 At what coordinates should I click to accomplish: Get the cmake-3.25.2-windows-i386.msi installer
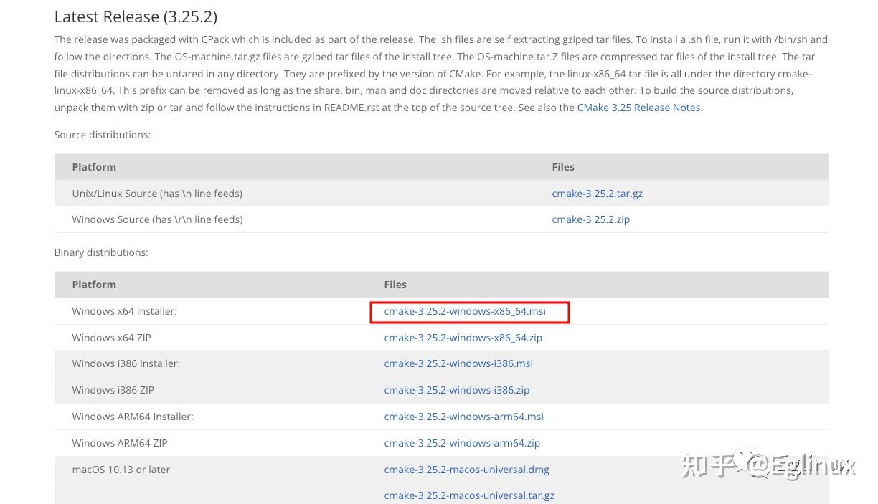[x=458, y=363]
